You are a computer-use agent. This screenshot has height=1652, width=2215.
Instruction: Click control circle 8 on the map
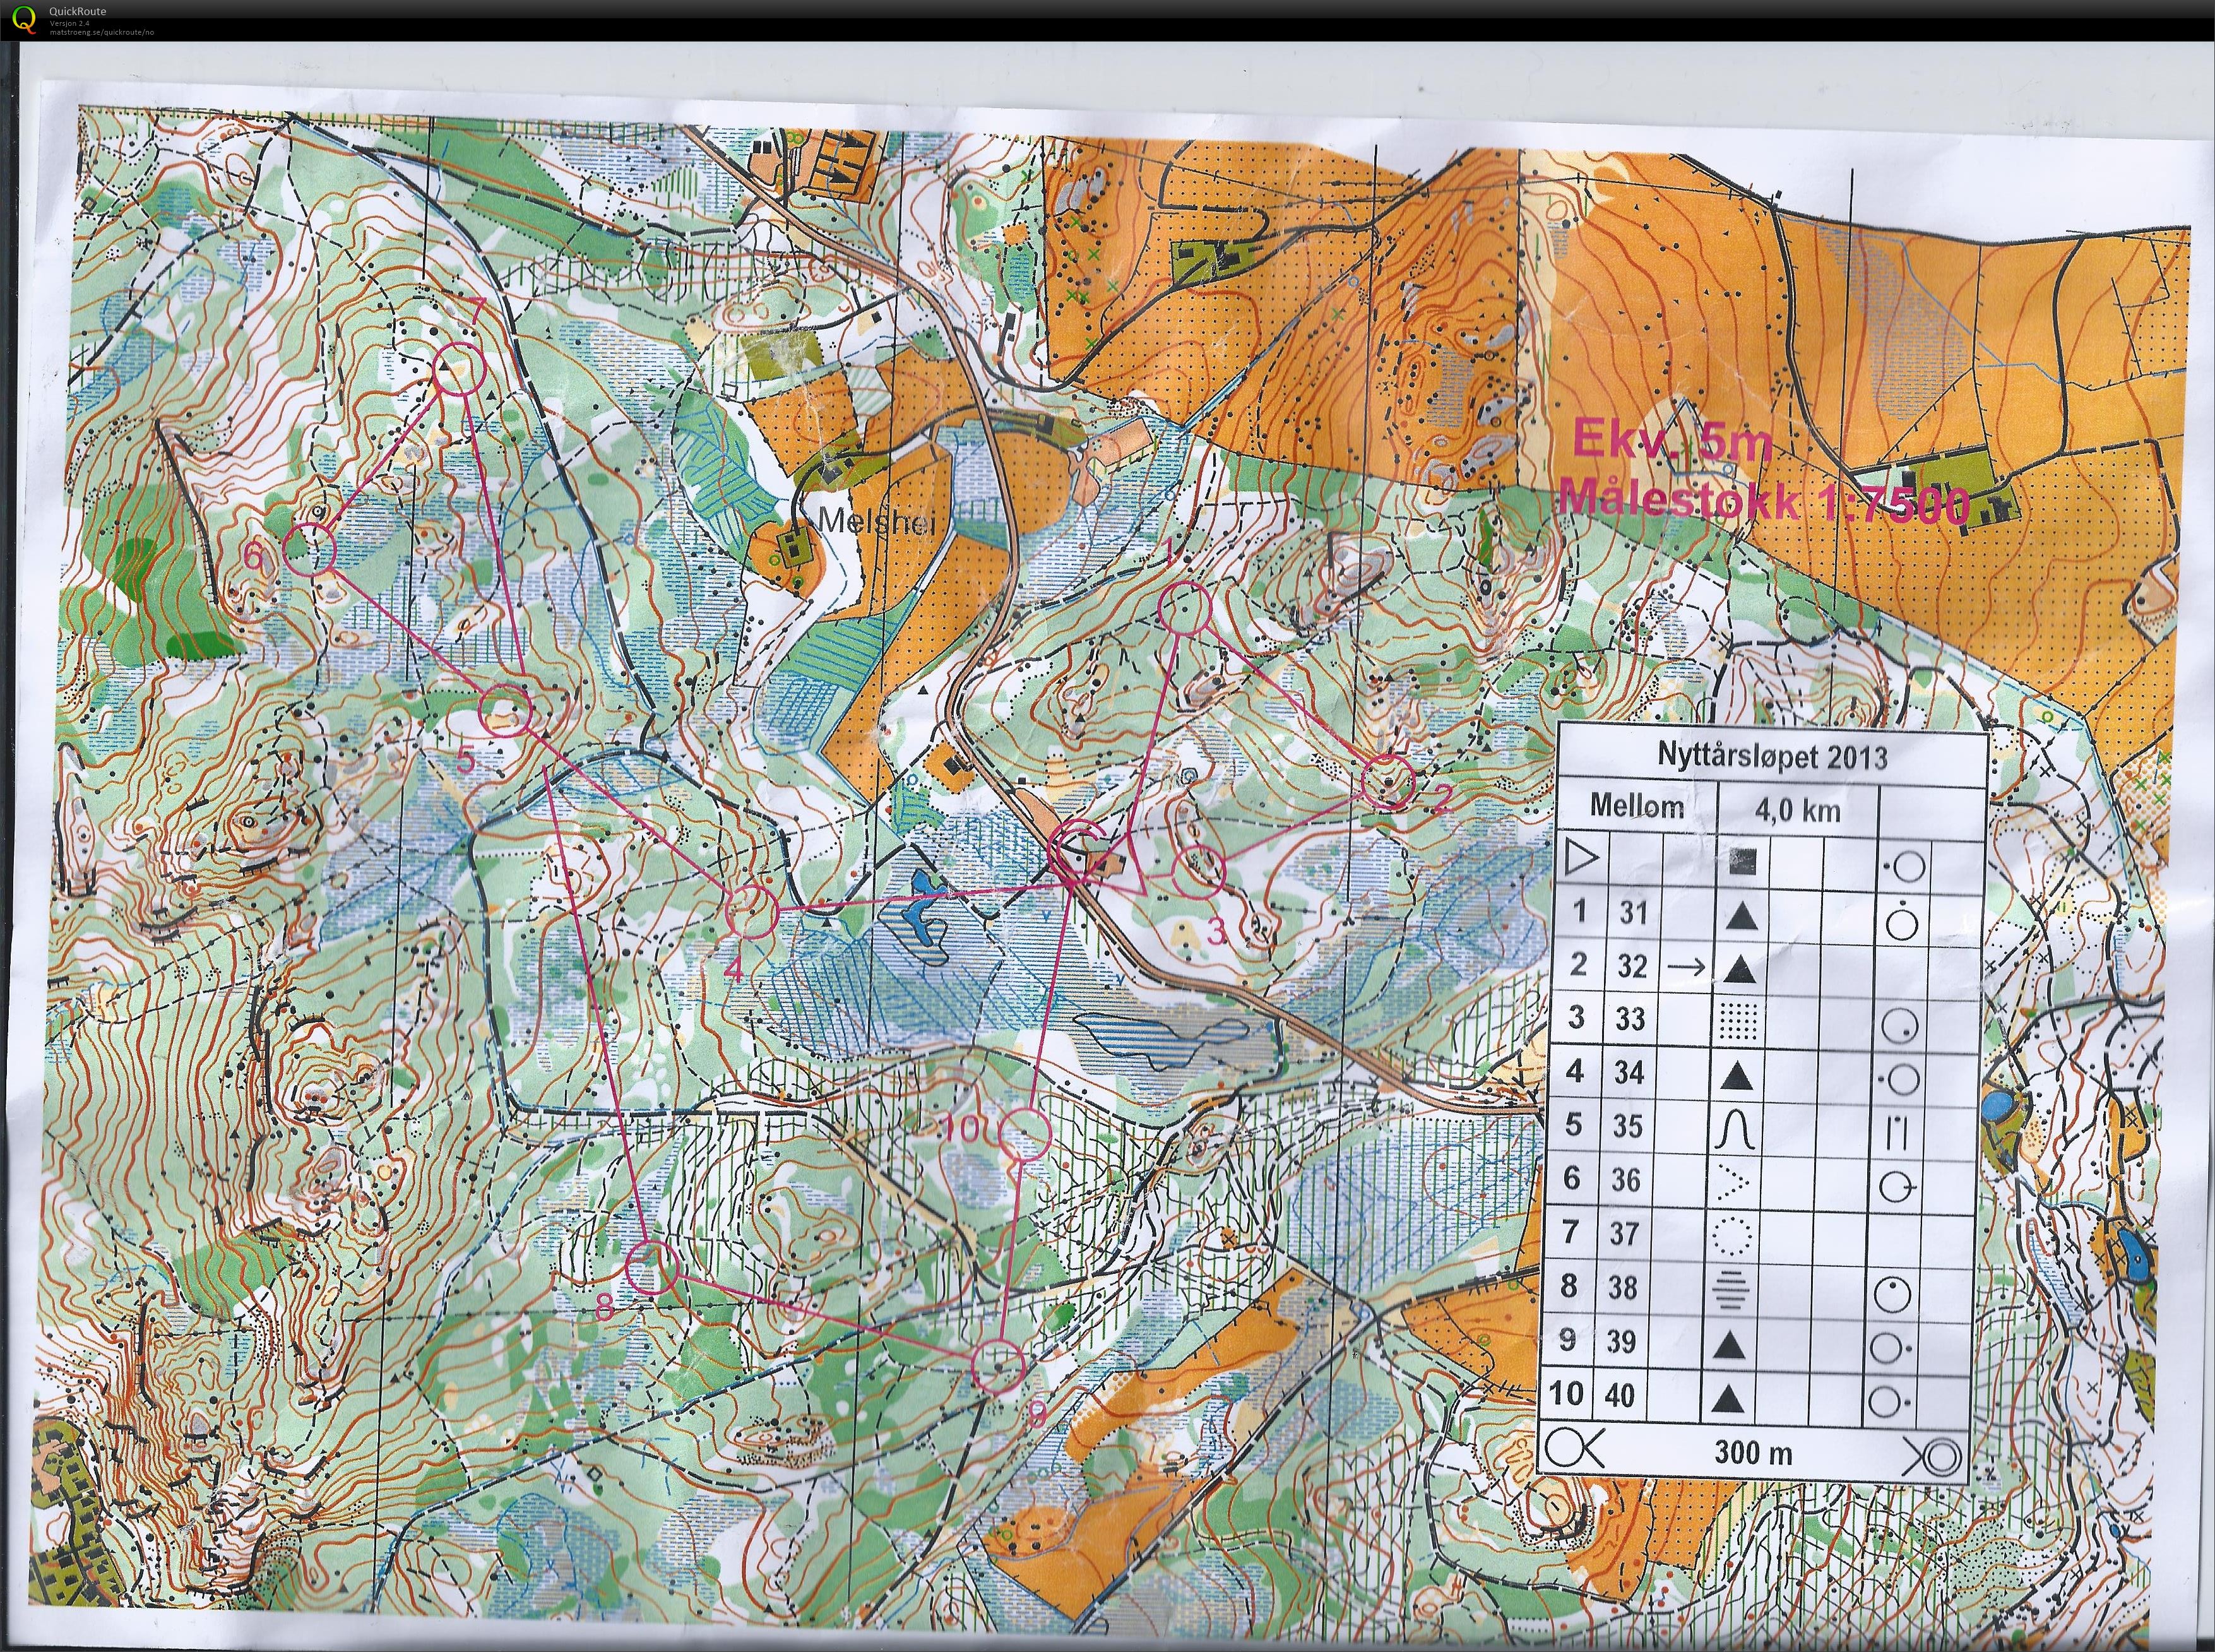click(652, 1268)
